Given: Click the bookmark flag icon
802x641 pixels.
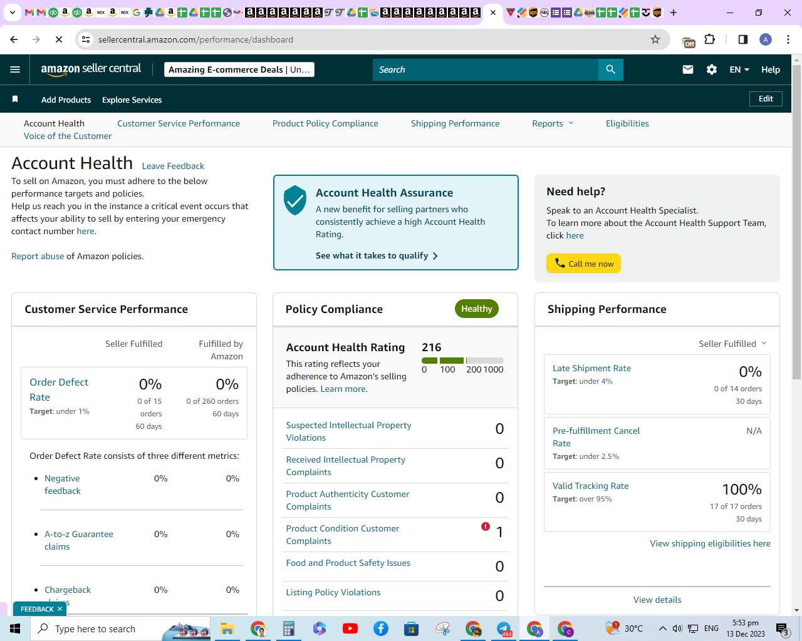Looking at the screenshot, I should 15,99.
